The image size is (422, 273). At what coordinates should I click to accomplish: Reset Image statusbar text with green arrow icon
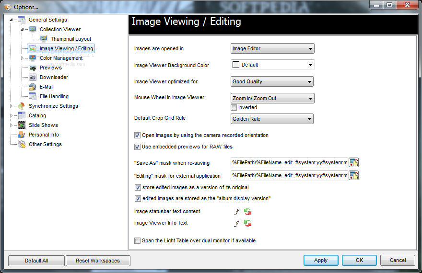[247, 212]
